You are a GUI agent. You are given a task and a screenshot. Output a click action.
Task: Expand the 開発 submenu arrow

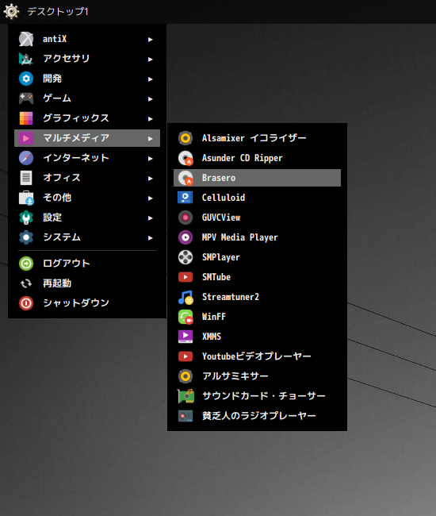pos(150,79)
